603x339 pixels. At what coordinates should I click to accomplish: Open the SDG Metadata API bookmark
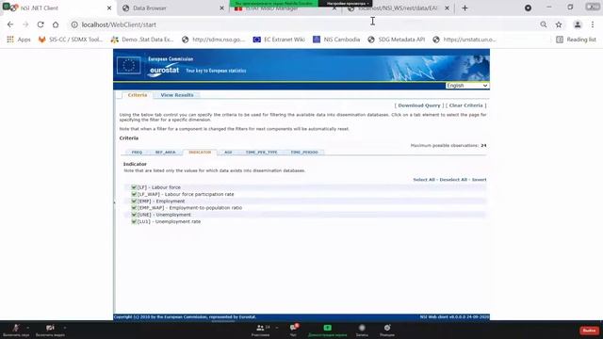(x=397, y=40)
